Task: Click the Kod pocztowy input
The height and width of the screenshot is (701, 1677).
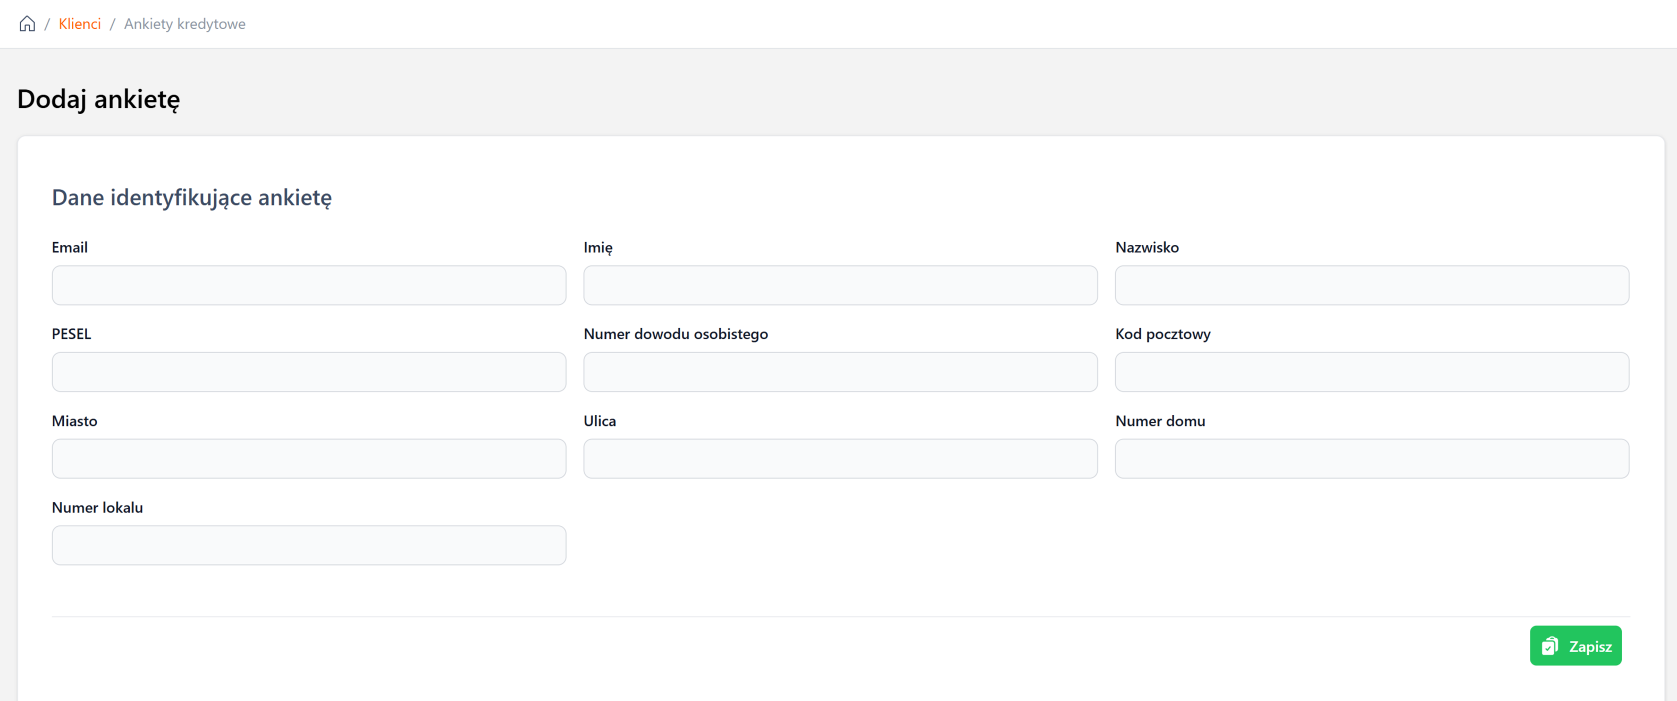Action: click(1371, 372)
